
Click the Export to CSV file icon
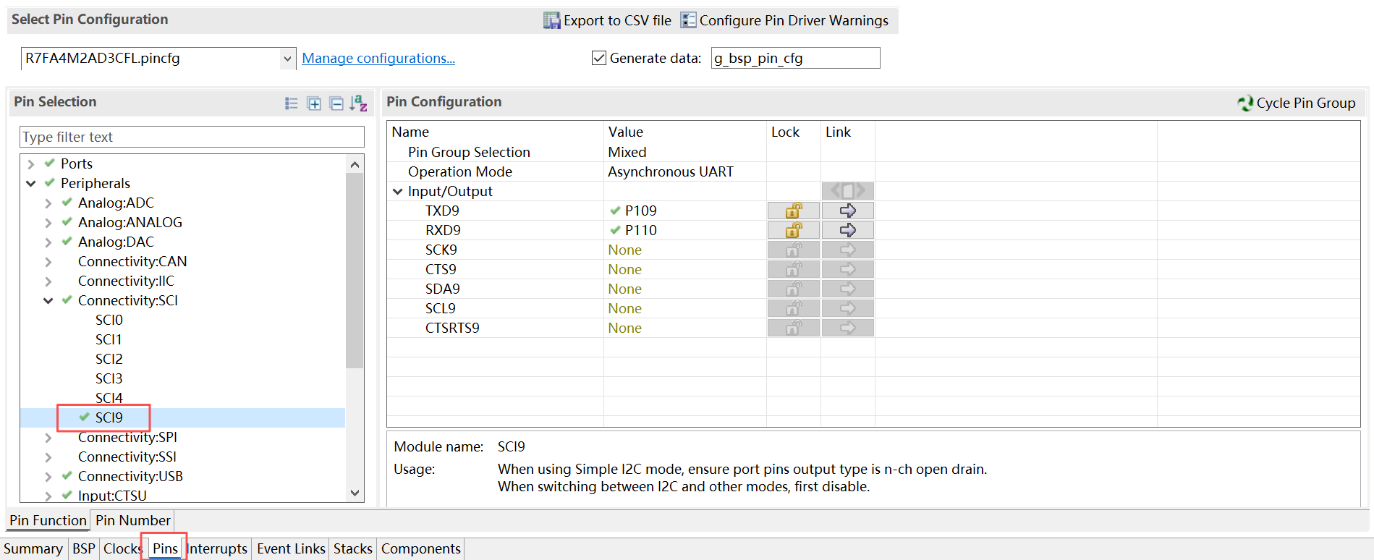551,20
